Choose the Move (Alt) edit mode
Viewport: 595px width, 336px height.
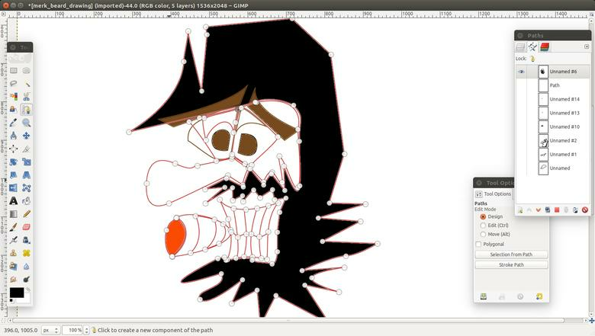(x=483, y=234)
